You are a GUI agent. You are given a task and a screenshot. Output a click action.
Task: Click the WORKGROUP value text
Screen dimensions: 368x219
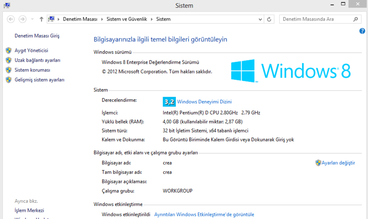[178, 191]
